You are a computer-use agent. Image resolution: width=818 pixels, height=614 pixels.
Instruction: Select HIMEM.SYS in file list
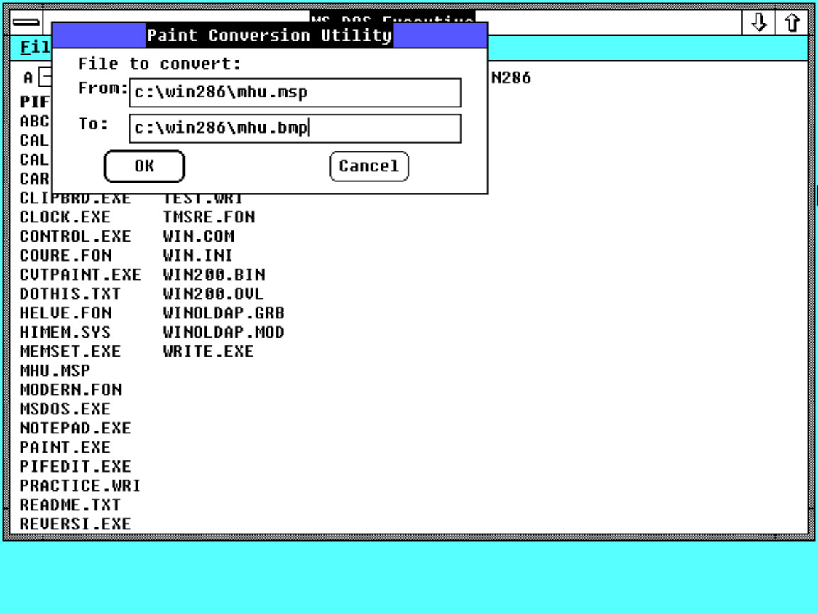65,333
